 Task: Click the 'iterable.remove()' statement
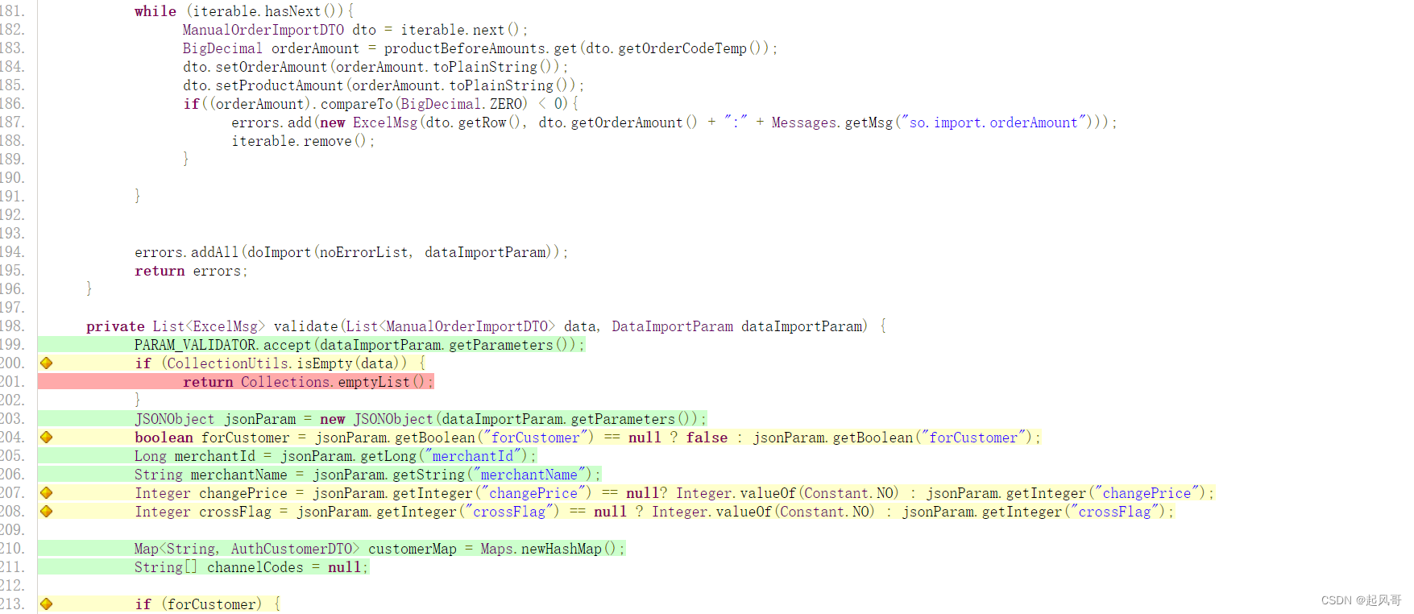(303, 141)
